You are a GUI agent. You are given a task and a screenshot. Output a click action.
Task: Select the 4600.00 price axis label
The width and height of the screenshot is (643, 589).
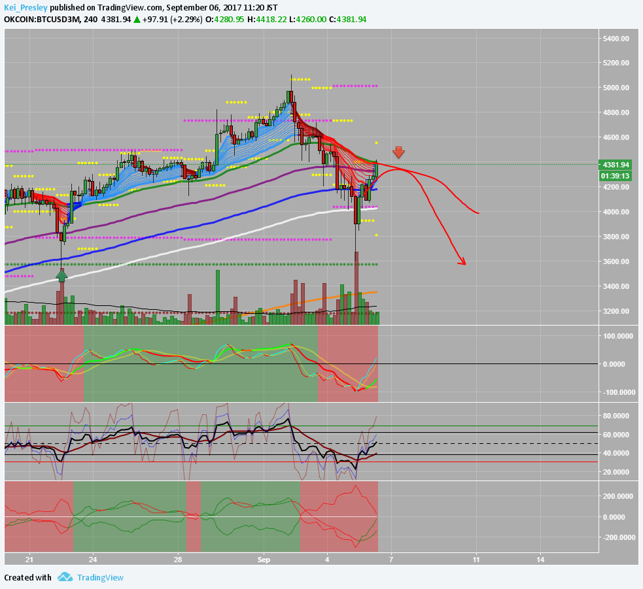coord(616,137)
